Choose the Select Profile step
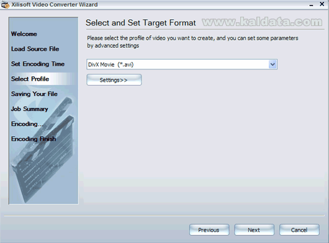This screenshot has height=243, width=329. [30, 79]
